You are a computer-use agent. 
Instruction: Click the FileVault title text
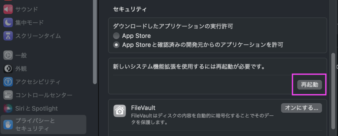tap(143, 107)
